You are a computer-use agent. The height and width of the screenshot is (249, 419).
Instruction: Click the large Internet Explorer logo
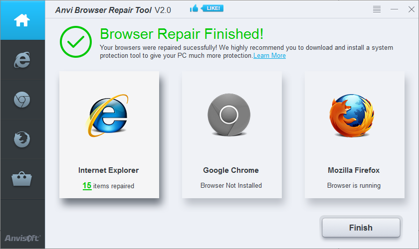108,116
